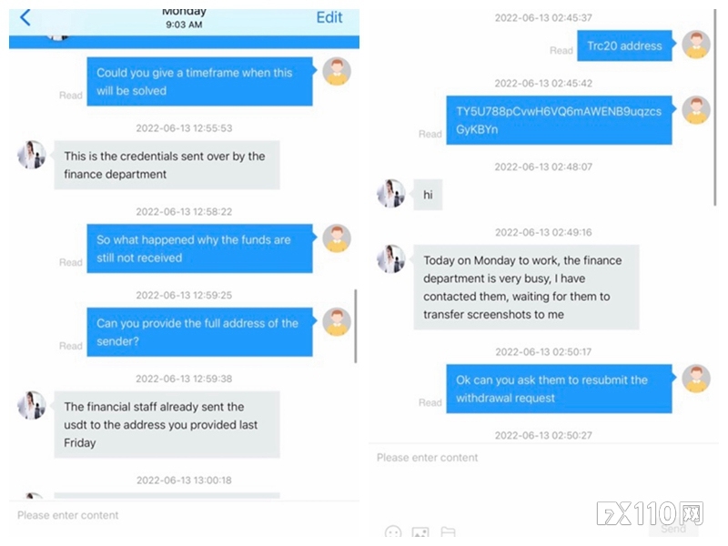Click the right chat's vertical scrollbar
728x546 pixels.
[715, 106]
